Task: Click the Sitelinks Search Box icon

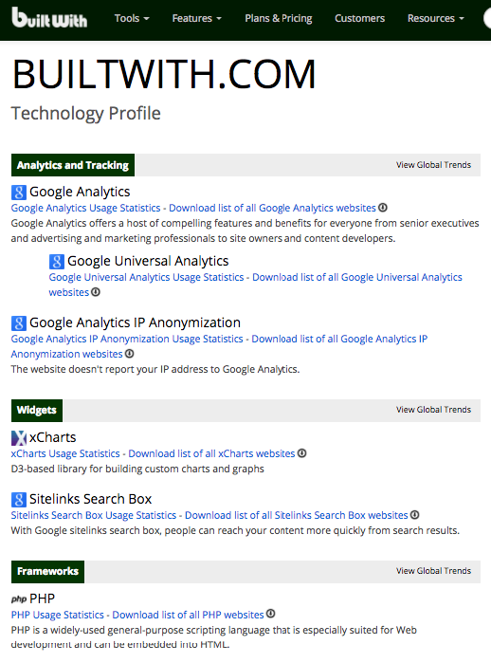Action: (19, 500)
